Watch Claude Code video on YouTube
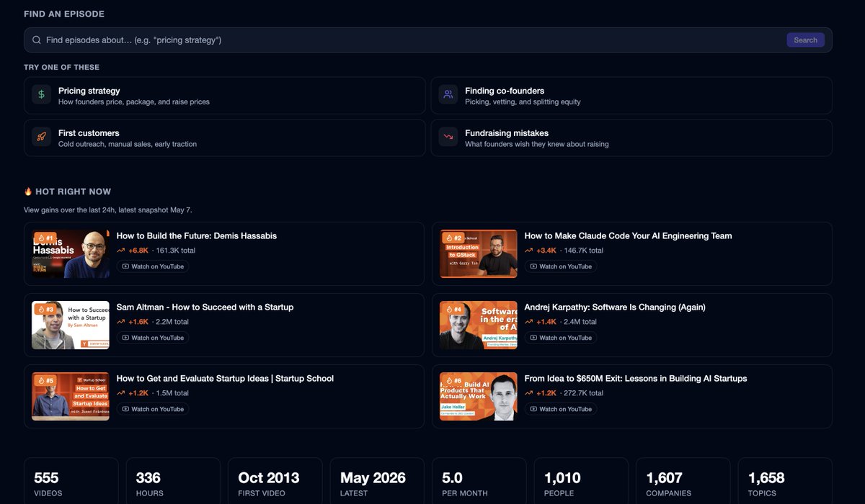The image size is (865, 504). pos(561,266)
